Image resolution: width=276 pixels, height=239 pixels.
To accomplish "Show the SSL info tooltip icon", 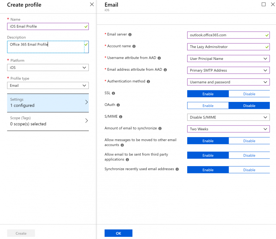I will click(x=113, y=93).
